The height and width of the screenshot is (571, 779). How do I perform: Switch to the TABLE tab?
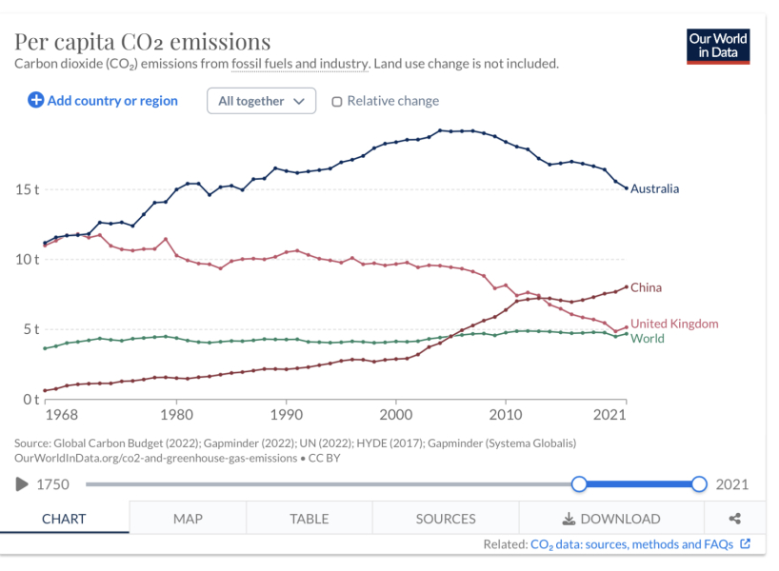[x=309, y=519]
